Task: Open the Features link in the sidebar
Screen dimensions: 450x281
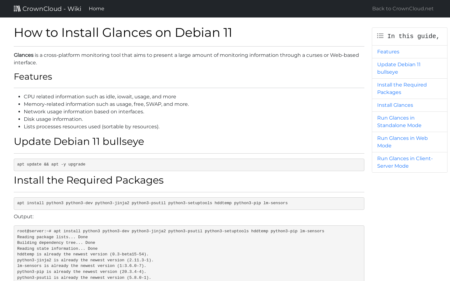Action: [388, 52]
